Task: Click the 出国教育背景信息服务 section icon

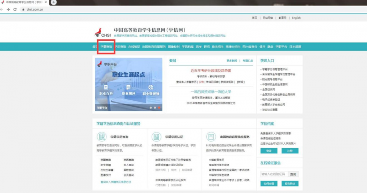Action: point(211,137)
